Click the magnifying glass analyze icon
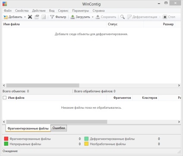Screen dimensions: 183x156 tap(123, 17)
